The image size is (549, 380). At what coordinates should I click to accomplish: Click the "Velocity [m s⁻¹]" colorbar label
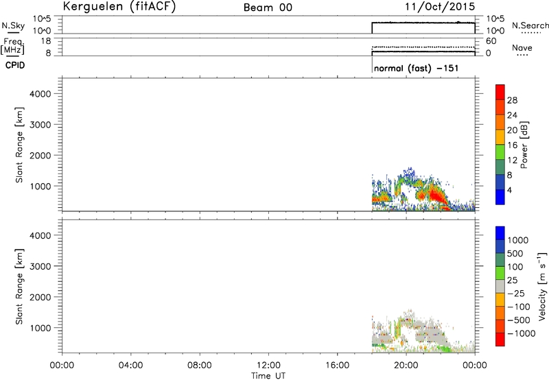coord(542,286)
